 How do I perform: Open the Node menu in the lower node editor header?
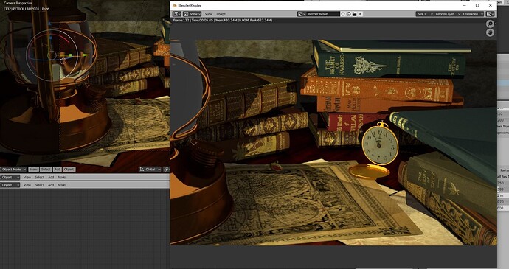(x=62, y=185)
